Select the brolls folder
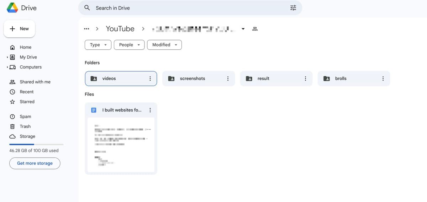 [x=354, y=78]
